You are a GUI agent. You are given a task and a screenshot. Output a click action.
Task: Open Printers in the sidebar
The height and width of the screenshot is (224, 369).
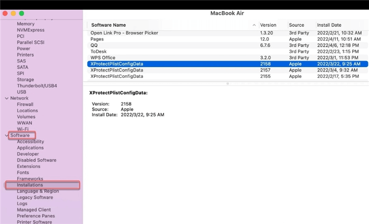coord(25,55)
